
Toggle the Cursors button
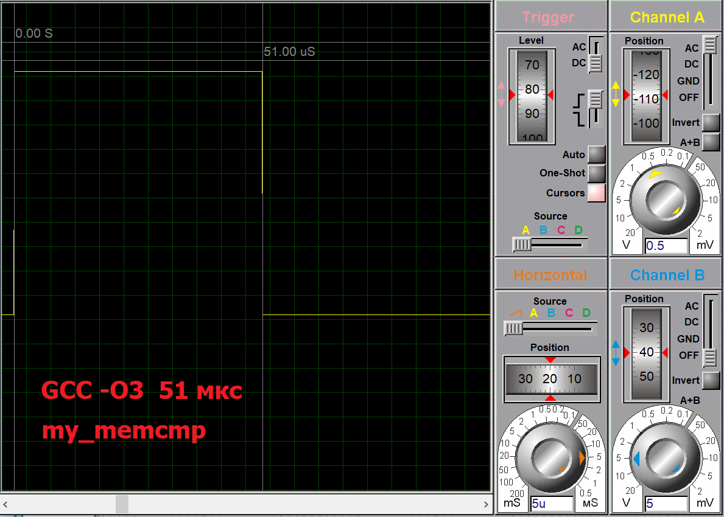596,193
